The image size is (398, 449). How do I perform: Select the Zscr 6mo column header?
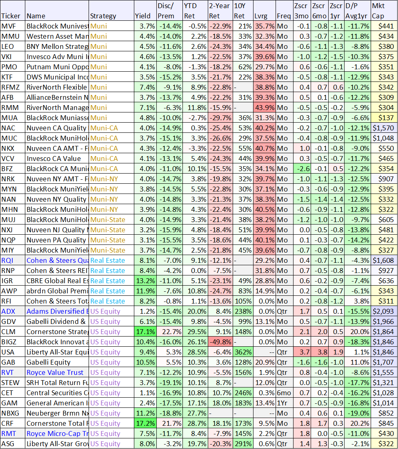pos(320,11)
